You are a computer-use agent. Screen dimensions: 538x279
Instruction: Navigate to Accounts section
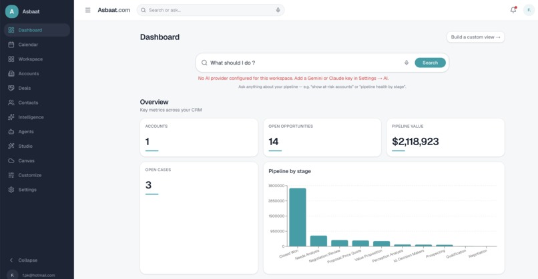click(37, 74)
